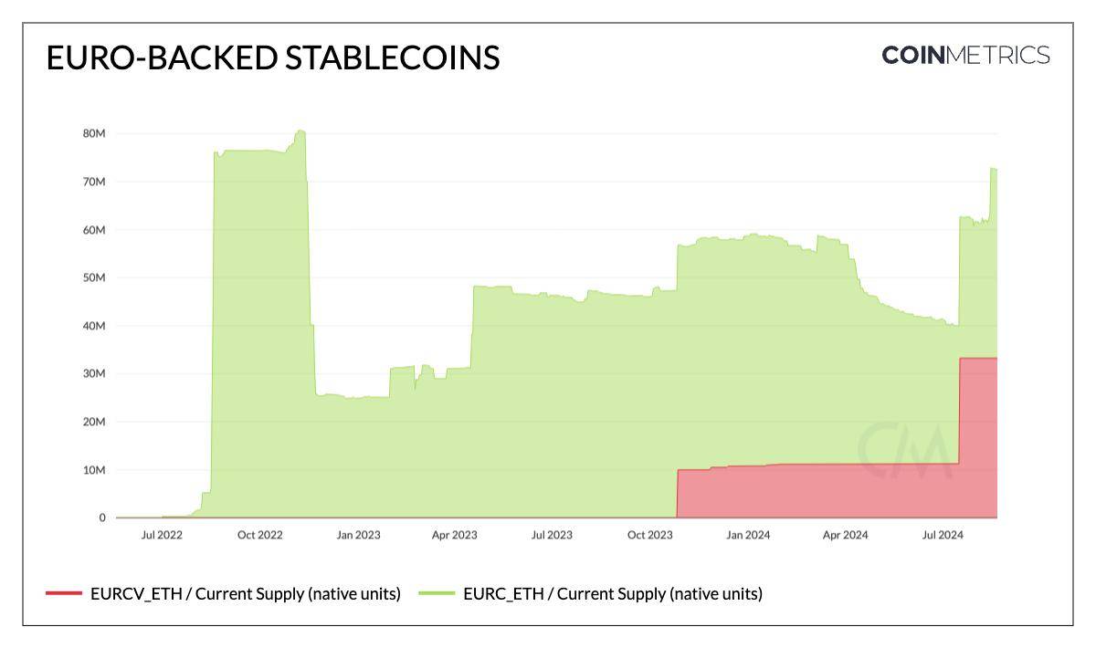Click the Coin Metrics logo
Viewport: 1096px width, 648px height.
point(965,56)
